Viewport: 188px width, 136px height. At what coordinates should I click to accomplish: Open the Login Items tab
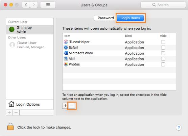(130, 18)
